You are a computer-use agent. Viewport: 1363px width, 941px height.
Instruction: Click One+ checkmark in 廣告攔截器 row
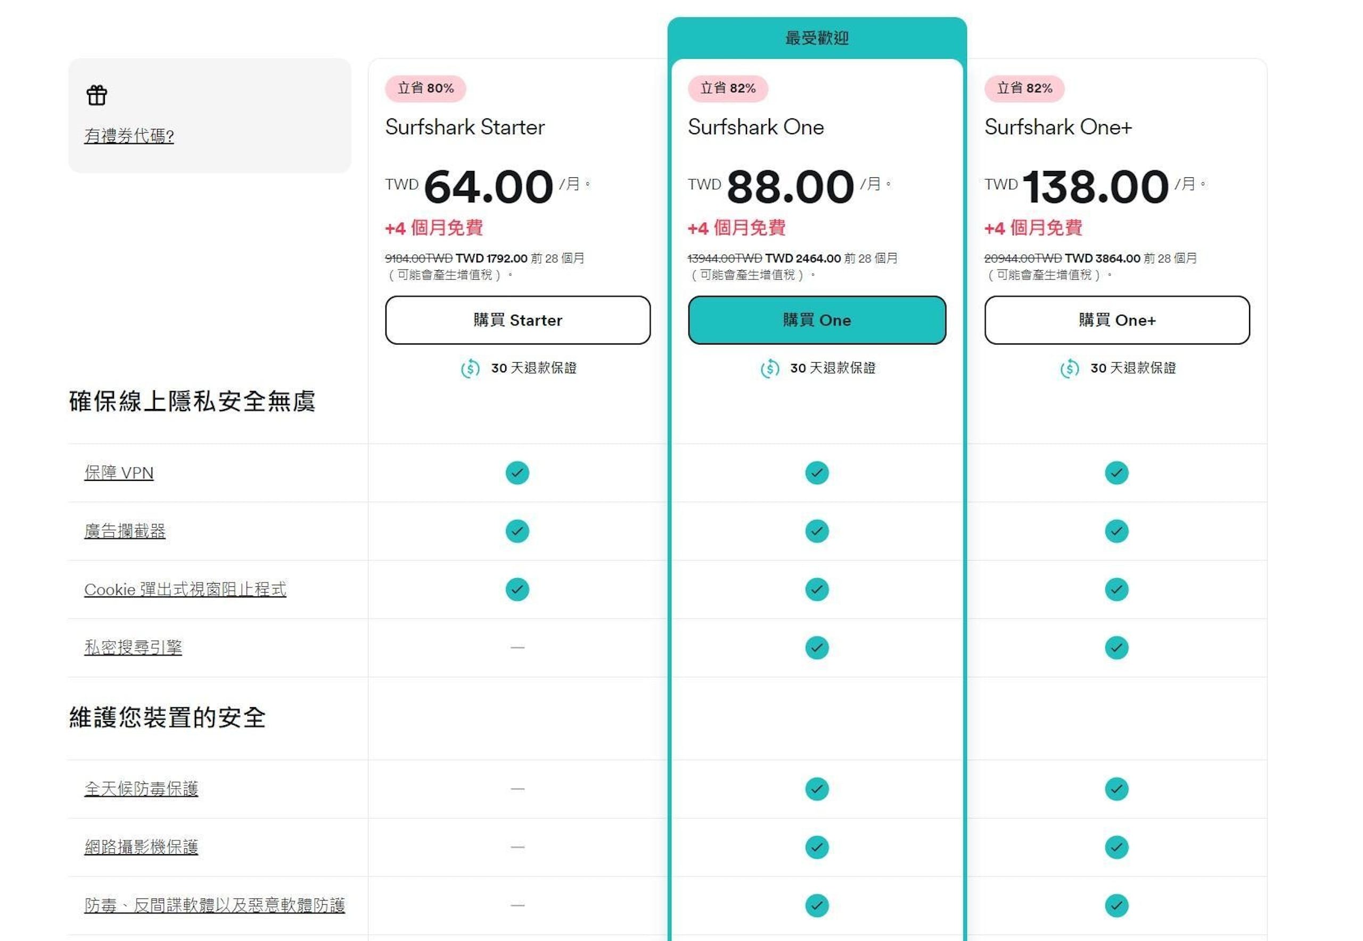tap(1116, 531)
